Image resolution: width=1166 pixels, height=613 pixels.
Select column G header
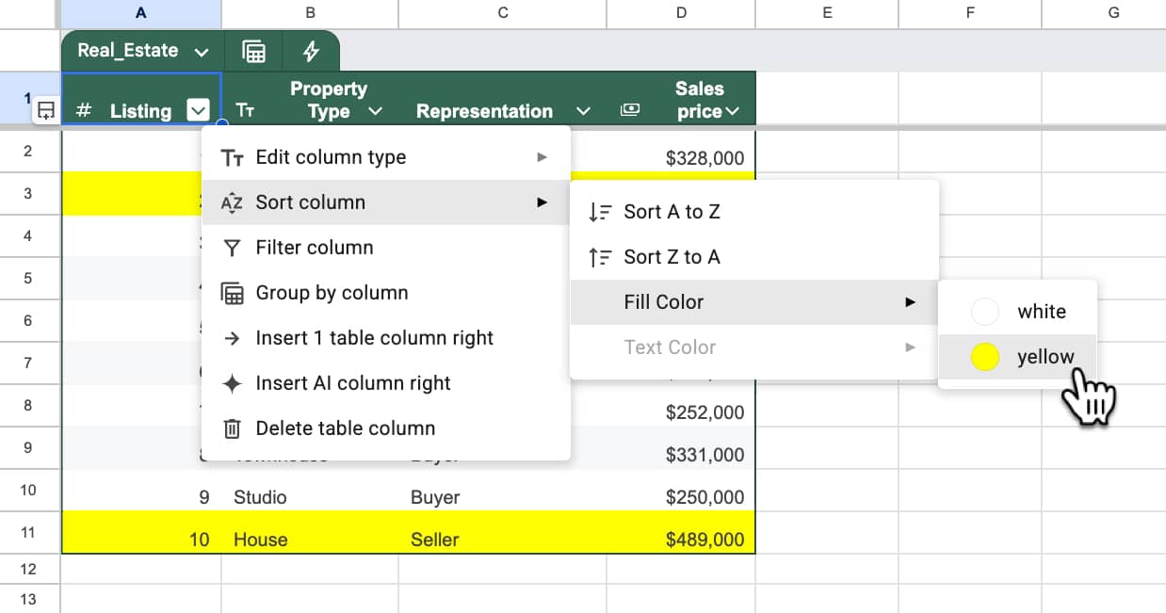[1104, 13]
